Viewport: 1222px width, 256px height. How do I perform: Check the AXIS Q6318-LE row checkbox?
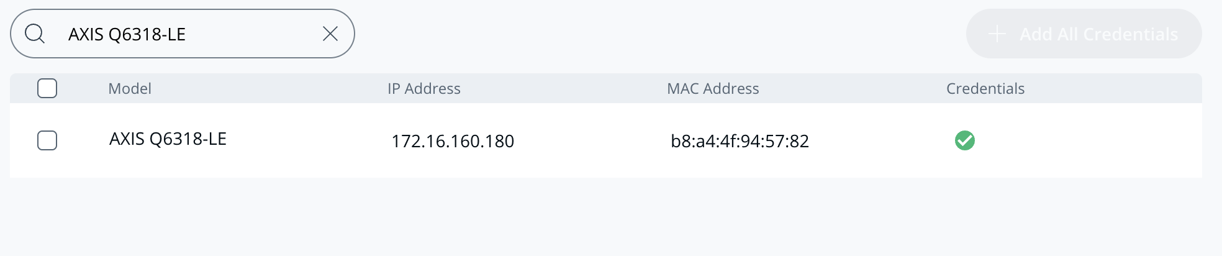pyautogui.click(x=47, y=140)
